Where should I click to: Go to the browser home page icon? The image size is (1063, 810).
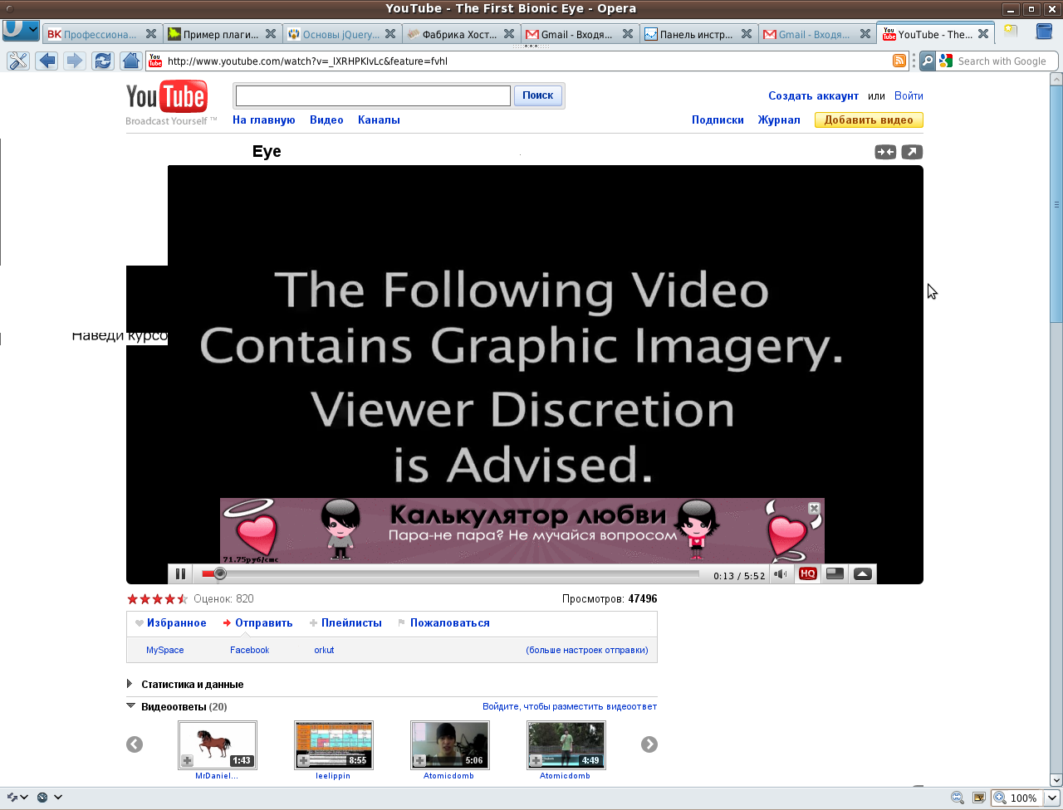coord(130,61)
